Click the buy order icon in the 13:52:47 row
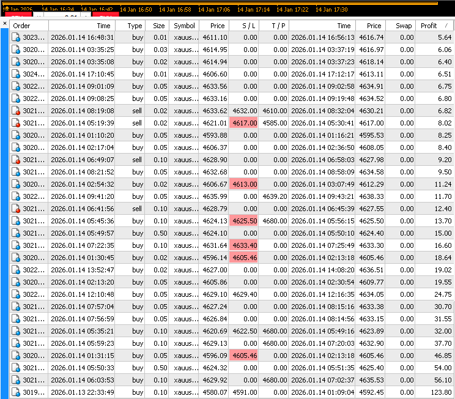Screen dimensions: 455x399 coord(16,270)
